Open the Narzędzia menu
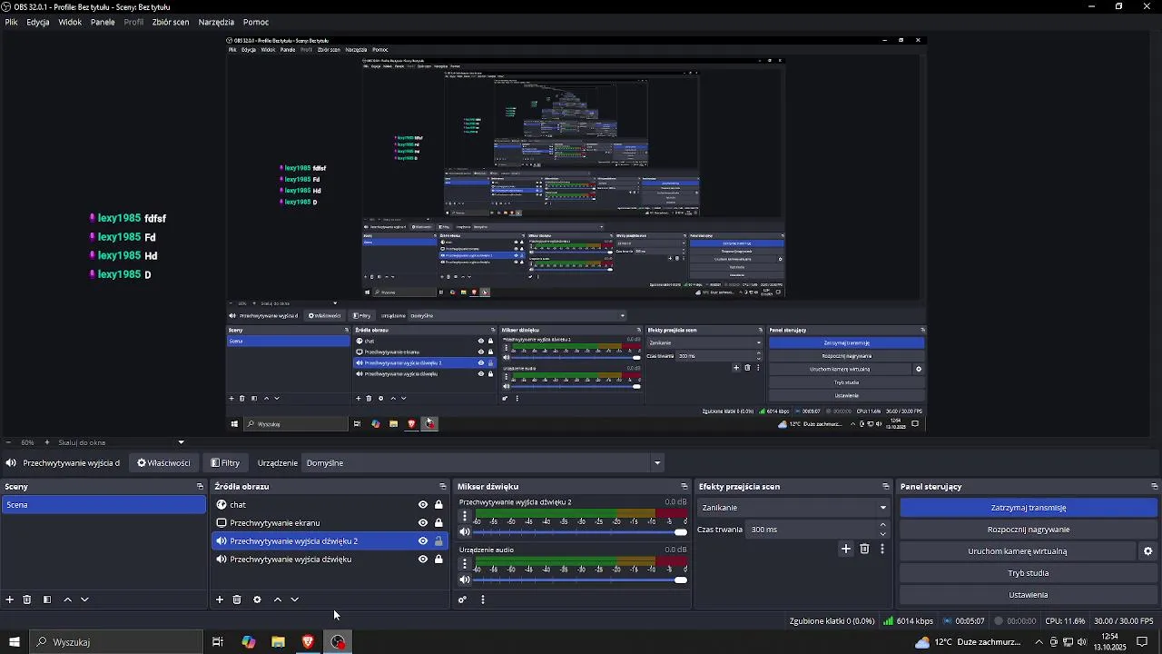 click(x=216, y=22)
